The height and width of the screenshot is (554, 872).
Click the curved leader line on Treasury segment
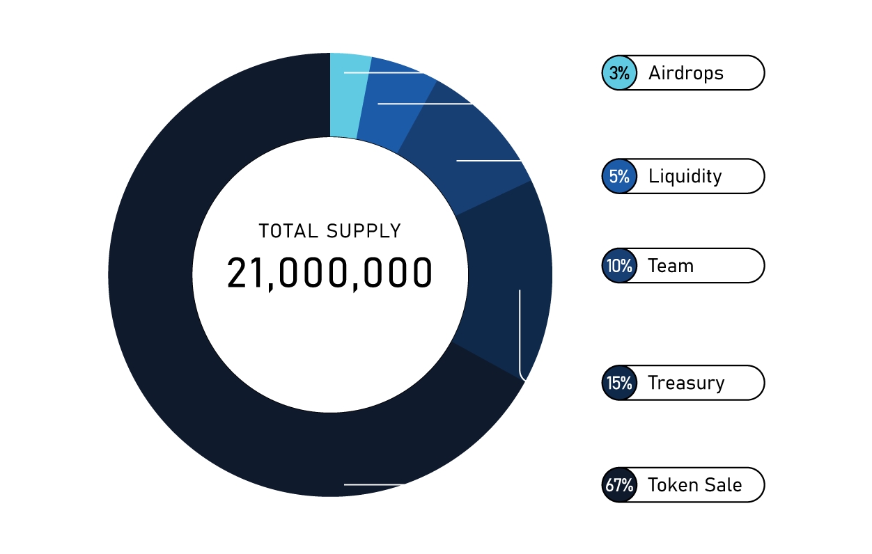point(520,334)
